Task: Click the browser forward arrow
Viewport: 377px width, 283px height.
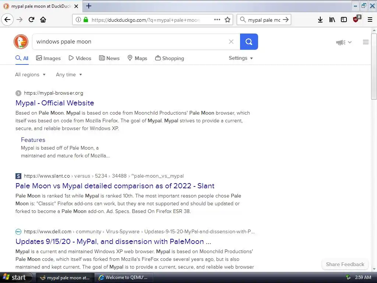Action: (x=20, y=20)
